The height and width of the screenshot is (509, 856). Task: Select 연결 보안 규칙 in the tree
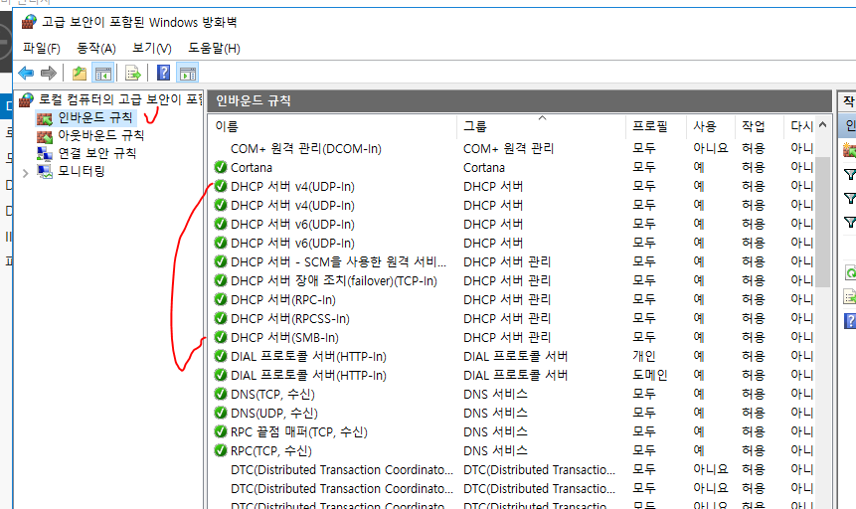coord(96,153)
